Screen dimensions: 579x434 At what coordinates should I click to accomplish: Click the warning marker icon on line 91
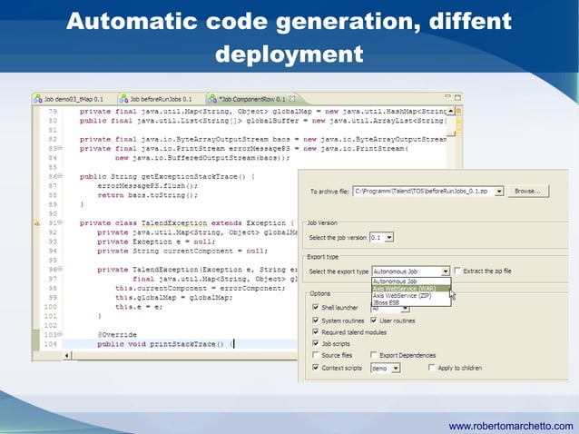tap(35, 222)
